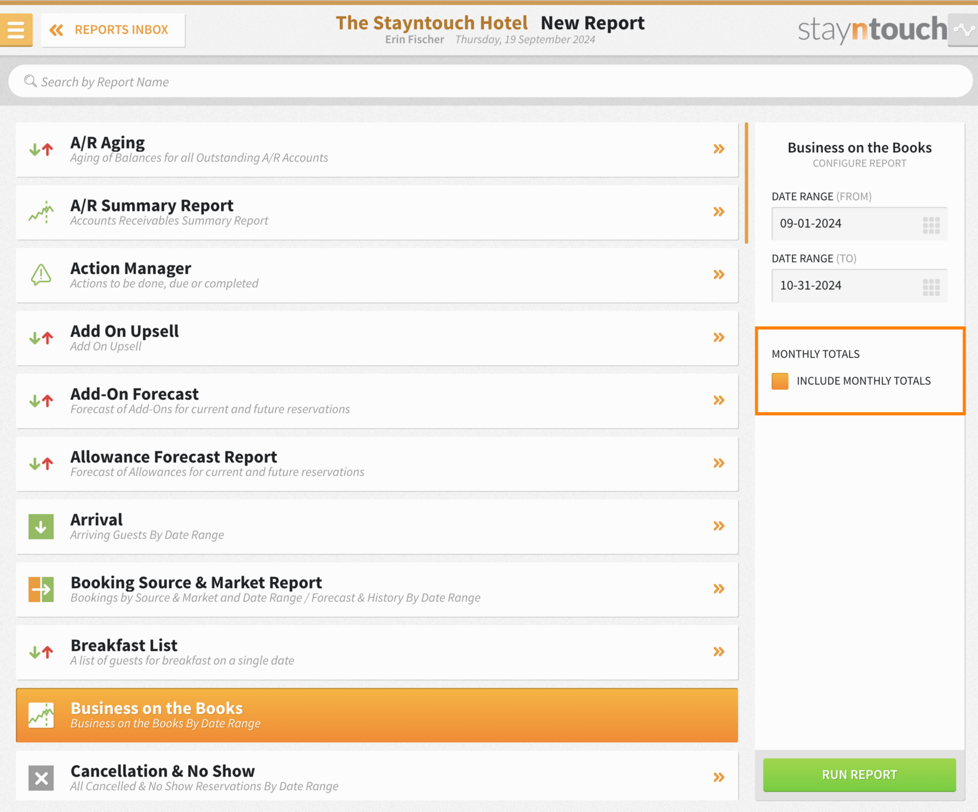Click the Breakfast List arrows icon
Image resolution: width=978 pixels, height=812 pixels.
coord(41,652)
